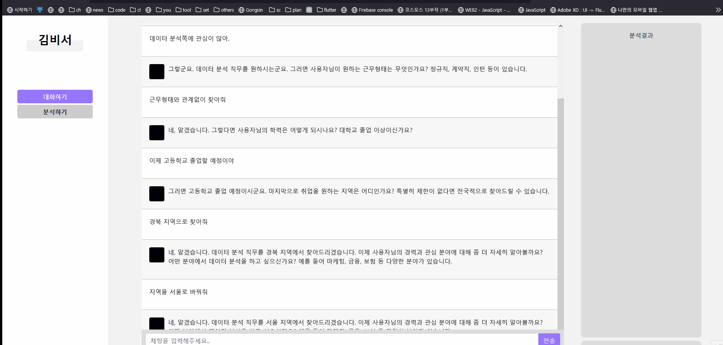Focus the chat message input field
Image resolution: width=723 pixels, height=345 pixels.
341,340
